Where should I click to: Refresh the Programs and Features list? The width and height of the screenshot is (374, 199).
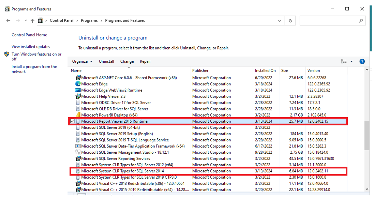[x=290, y=21]
